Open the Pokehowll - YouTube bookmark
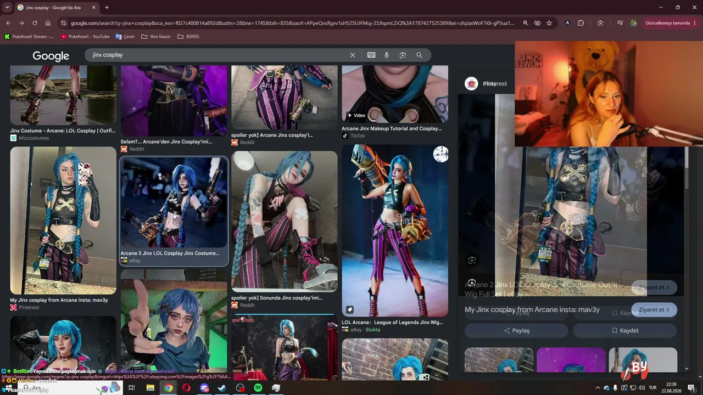This screenshot has width=703, height=395. coord(85,37)
